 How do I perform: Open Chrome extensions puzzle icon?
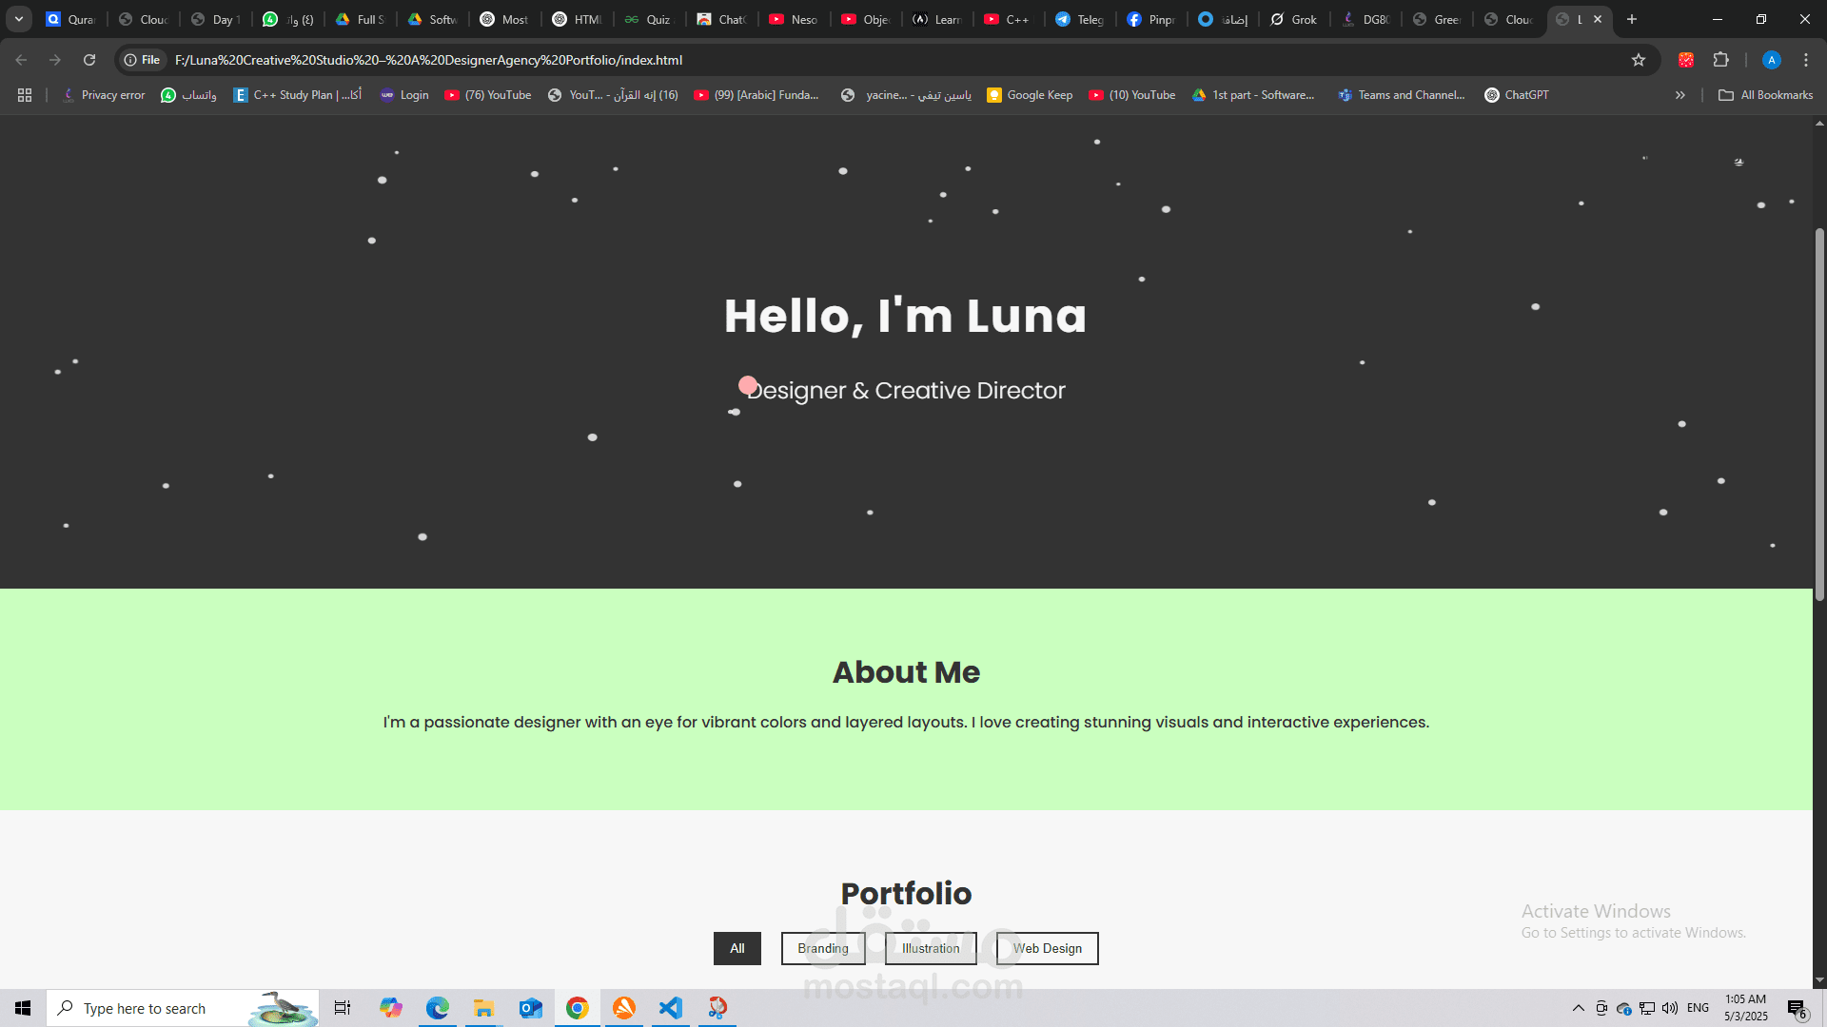1721,59
